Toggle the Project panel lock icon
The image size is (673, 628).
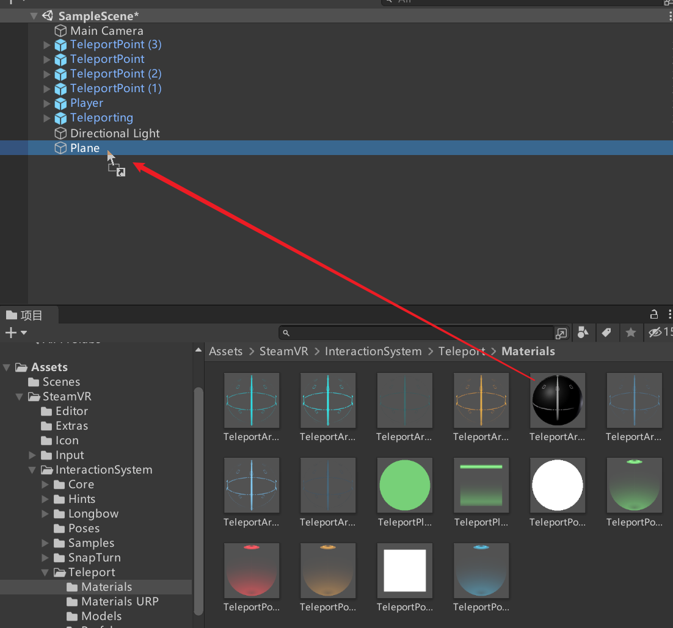tap(654, 314)
